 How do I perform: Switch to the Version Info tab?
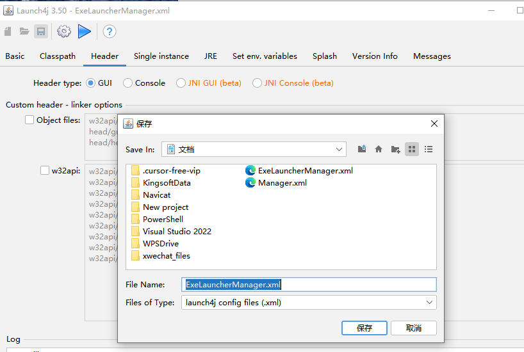click(375, 56)
